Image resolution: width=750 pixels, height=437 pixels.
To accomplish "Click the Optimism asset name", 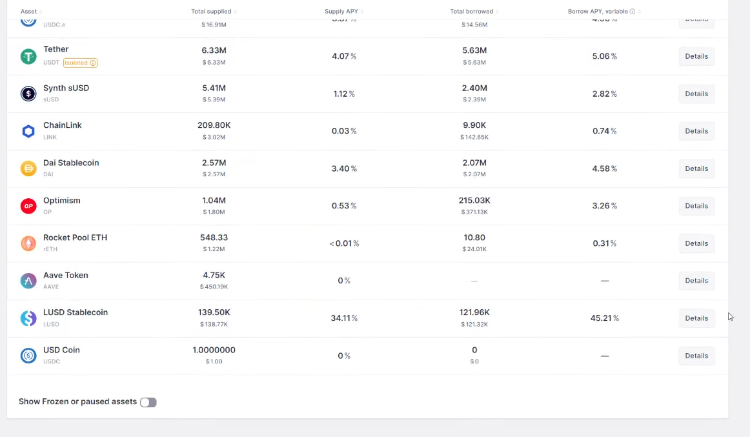I will tap(62, 201).
